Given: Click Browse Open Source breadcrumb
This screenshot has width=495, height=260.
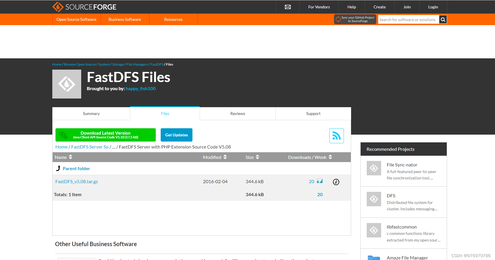Looking at the screenshot, I should point(80,64).
